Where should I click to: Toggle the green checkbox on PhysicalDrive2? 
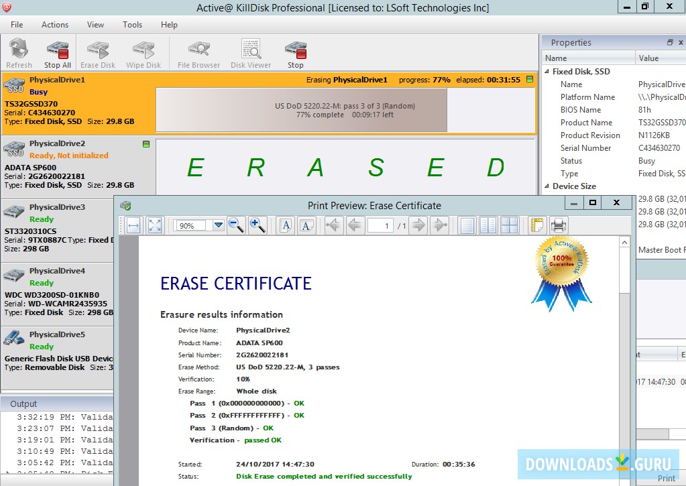[x=146, y=144]
